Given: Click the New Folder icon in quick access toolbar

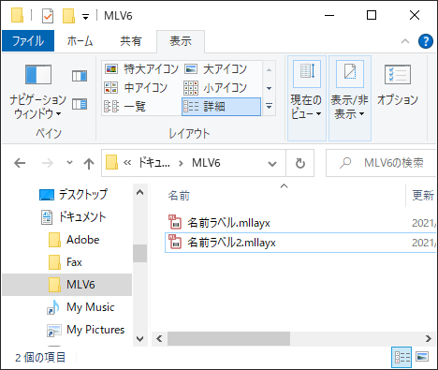Looking at the screenshot, I should (x=68, y=16).
